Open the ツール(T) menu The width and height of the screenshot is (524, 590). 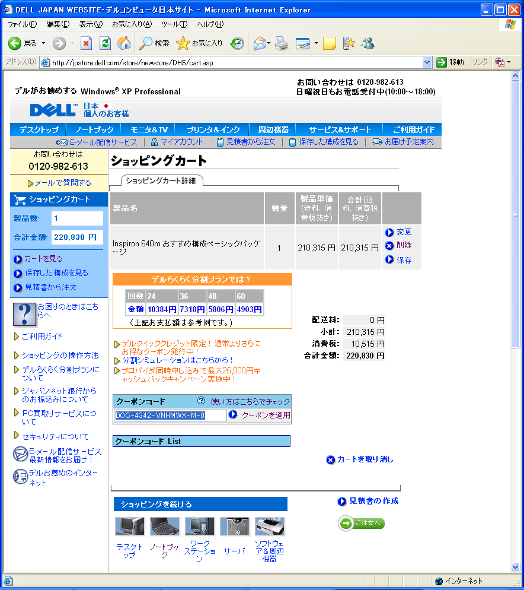click(174, 24)
